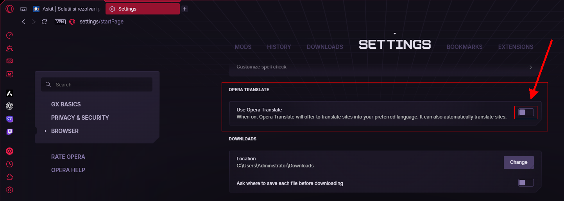This screenshot has height=201, width=564.
Task: Click the Change download location button
Action: 518,162
